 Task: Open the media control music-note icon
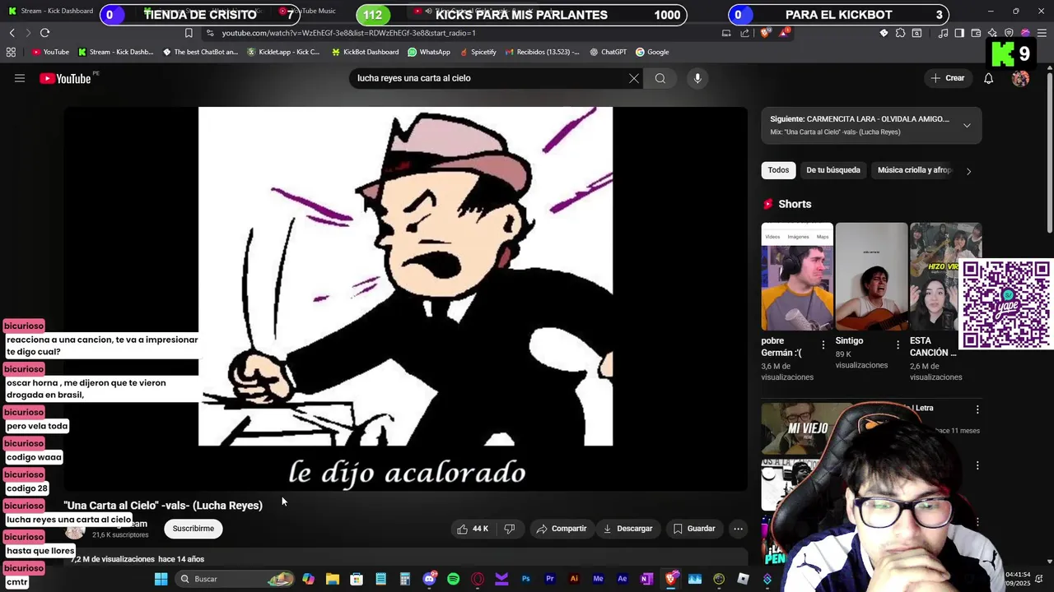943,33
